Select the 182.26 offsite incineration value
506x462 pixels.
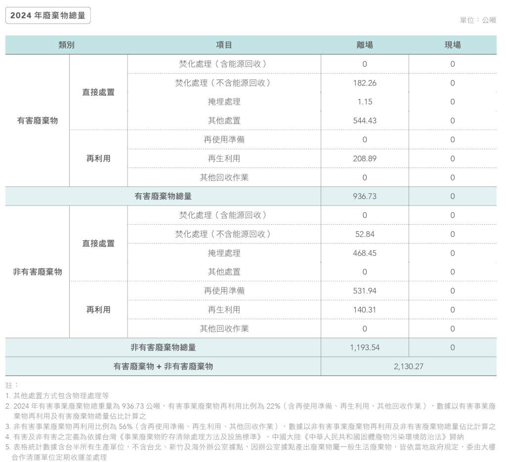coord(365,83)
